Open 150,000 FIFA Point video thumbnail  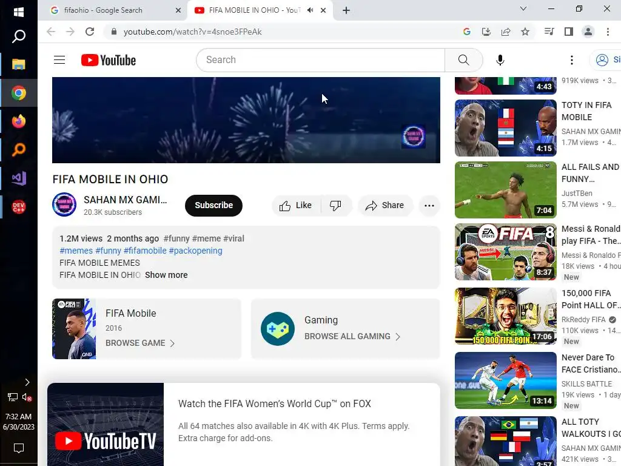[x=505, y=316]
